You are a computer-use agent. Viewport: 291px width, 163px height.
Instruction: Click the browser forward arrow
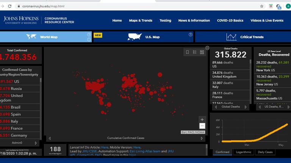(2, 6)
